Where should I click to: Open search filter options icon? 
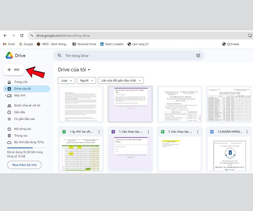198,56
